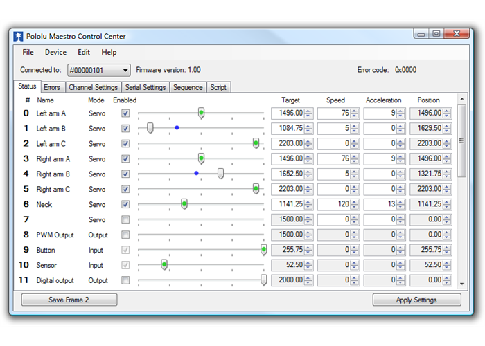The width and height of the screenshot is (485, 346).
Task: Enable the PWM Output channel checkbox
Action: [125, 235]
